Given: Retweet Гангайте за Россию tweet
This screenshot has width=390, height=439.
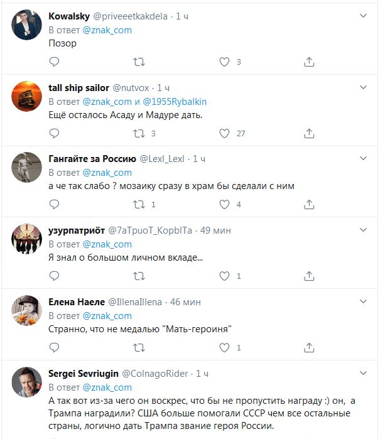Looking at the screenshot, I should click(139, 205).
